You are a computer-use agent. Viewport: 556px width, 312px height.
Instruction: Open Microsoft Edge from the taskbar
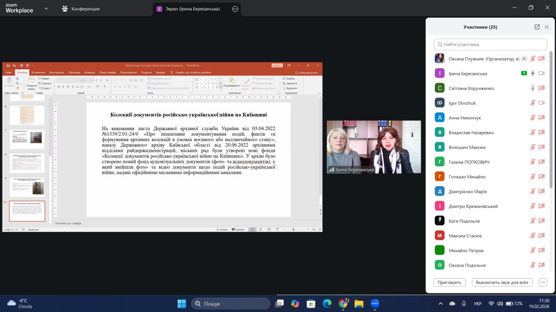click(327, 303)
